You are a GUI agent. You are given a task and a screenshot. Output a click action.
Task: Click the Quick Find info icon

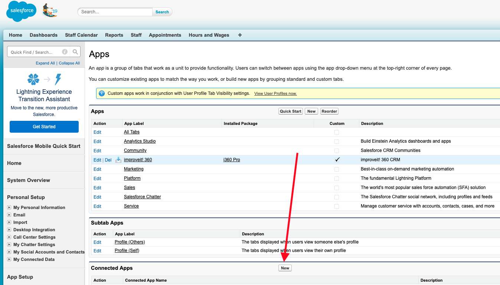[65, 52]
